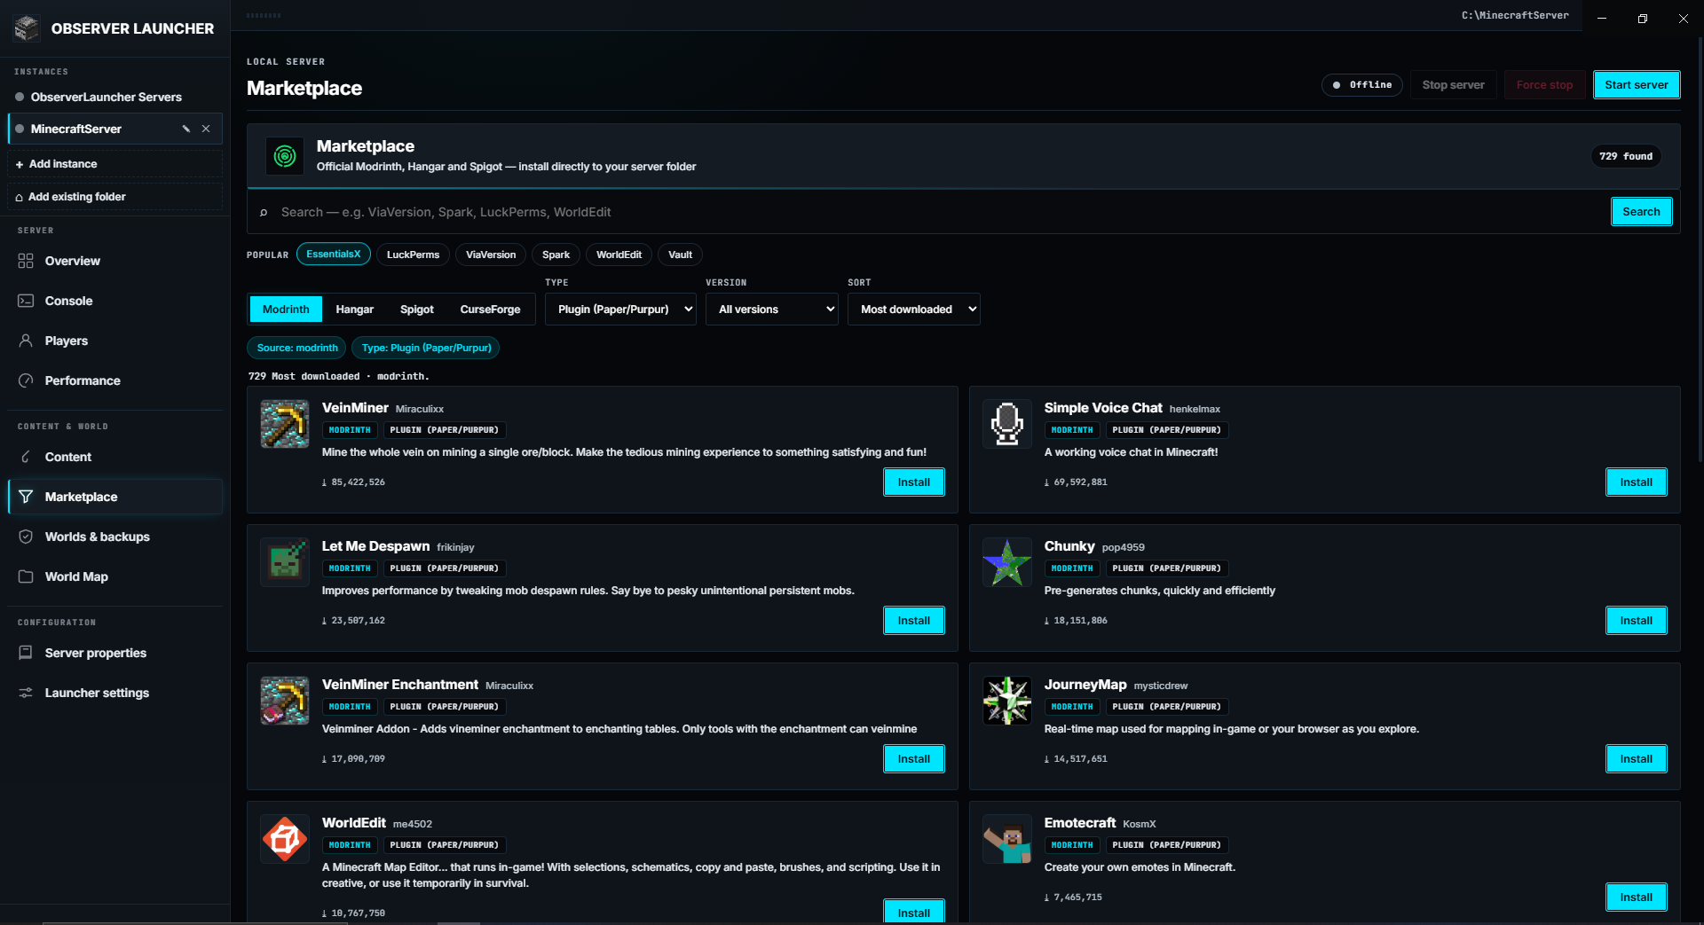Click the Console terminal icon
The height and width of the screenshot is (925, 1704).
[26, 301]
